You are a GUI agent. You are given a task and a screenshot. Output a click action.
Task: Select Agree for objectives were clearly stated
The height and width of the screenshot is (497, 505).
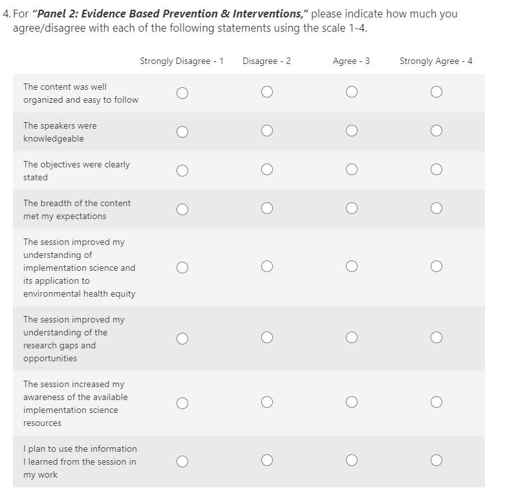pyautogui.click(x=352, y=170)
